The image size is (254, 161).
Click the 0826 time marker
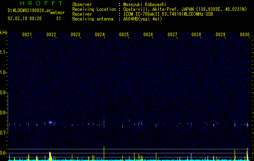[148, 35]
